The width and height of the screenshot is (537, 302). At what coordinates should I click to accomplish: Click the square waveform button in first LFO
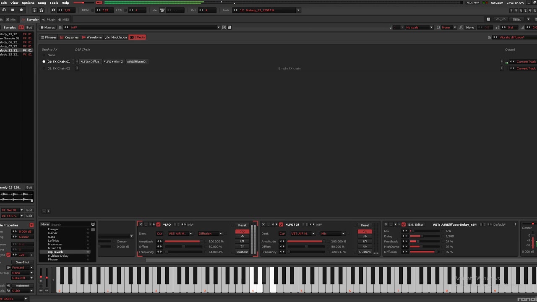coord(242,242)
